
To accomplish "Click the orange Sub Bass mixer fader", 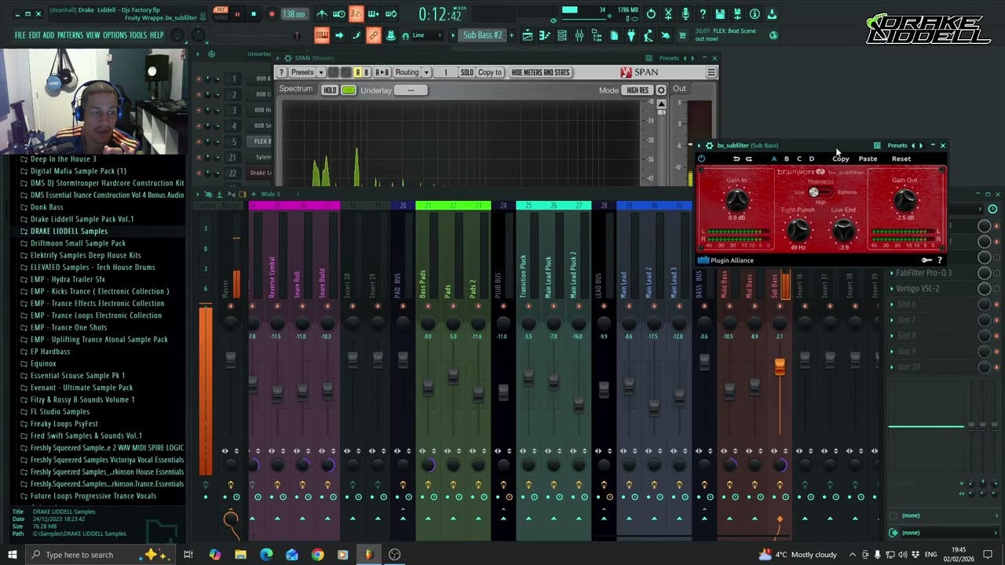I will point(780,366).
